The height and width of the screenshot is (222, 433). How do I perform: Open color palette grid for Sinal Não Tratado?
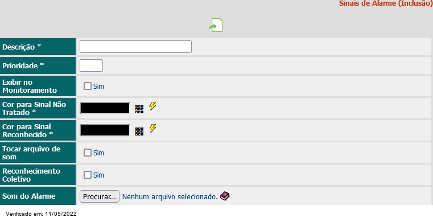click(x=139, y=109)
